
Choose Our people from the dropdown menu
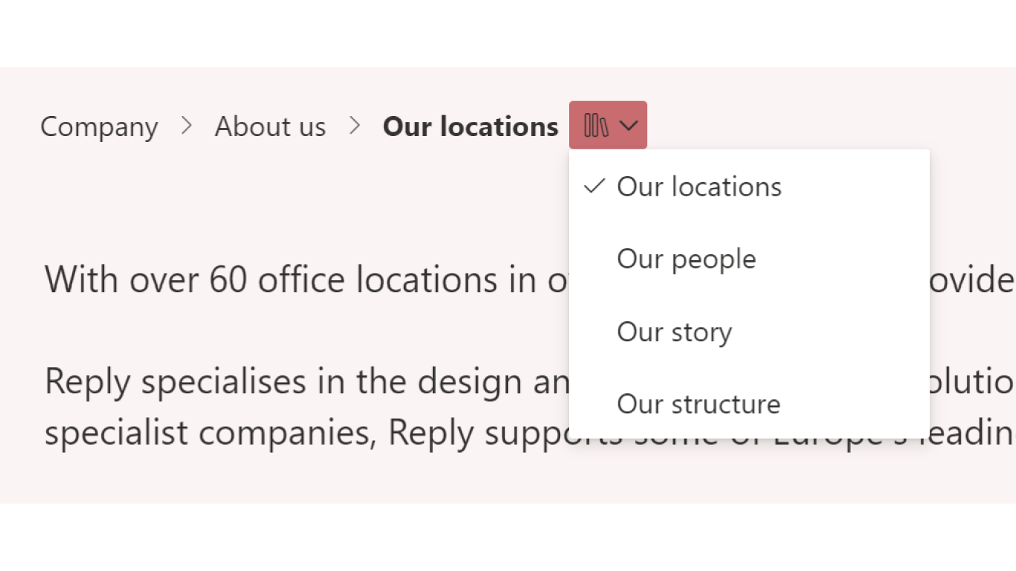click(686, 259)
